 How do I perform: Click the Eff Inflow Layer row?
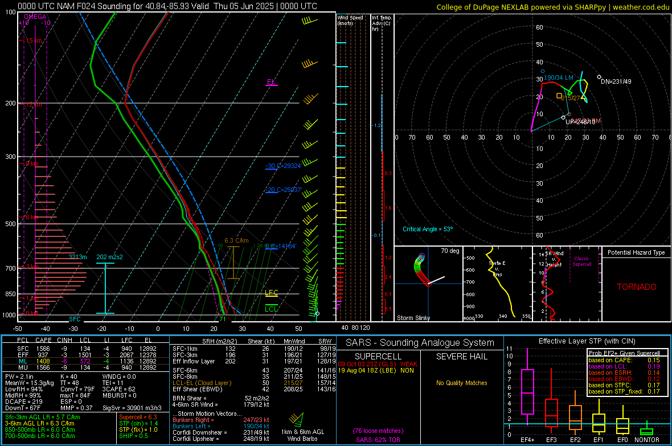coord(254,361)
